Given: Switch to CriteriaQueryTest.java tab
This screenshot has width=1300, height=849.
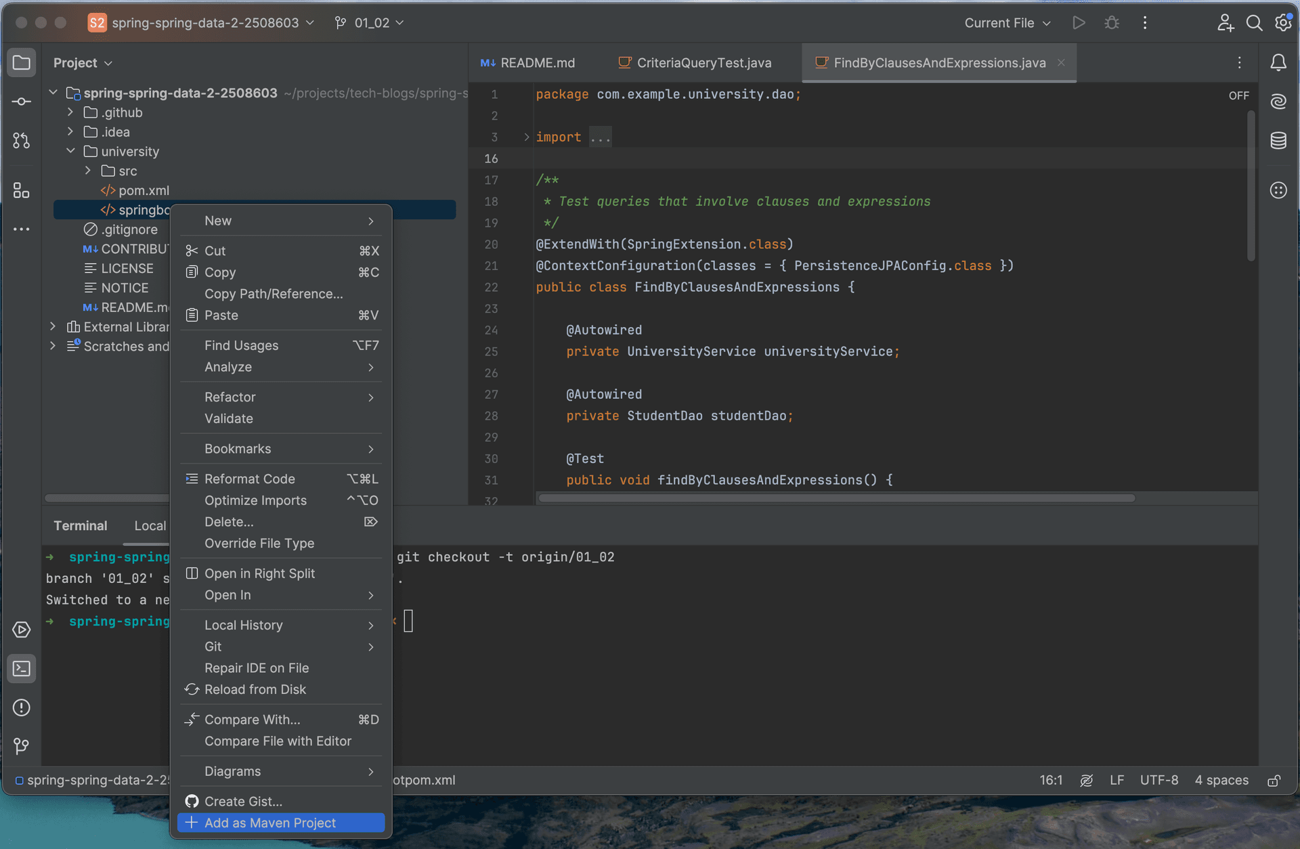Looking at the screenshot, I should click(x=695, y=63).
